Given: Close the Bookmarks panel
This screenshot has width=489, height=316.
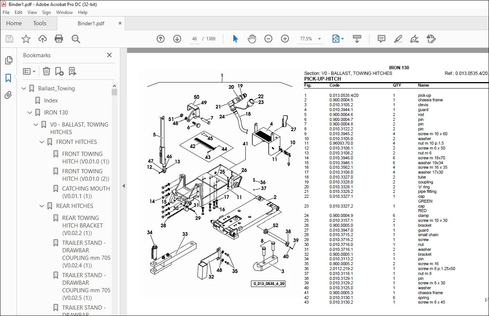Looking at the screenshot, I should pyautogui.click(x=109, y=55).
